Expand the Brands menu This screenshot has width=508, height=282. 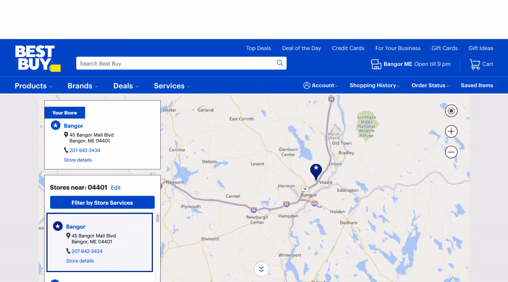coord(83,86)
